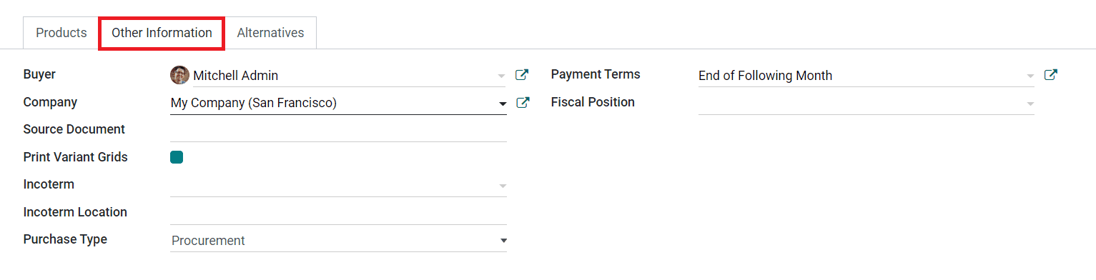Image resolution: width=1096 pixels, height=280 pixels.
Task: Click the Source Document input field
Action: [338, 130]
